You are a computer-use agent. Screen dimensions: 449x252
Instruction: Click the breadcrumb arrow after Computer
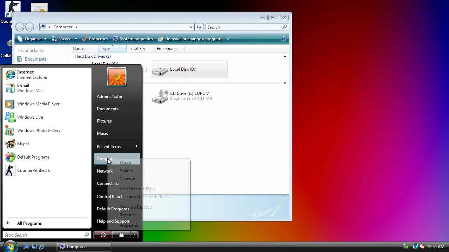click(x=76, y=27)
